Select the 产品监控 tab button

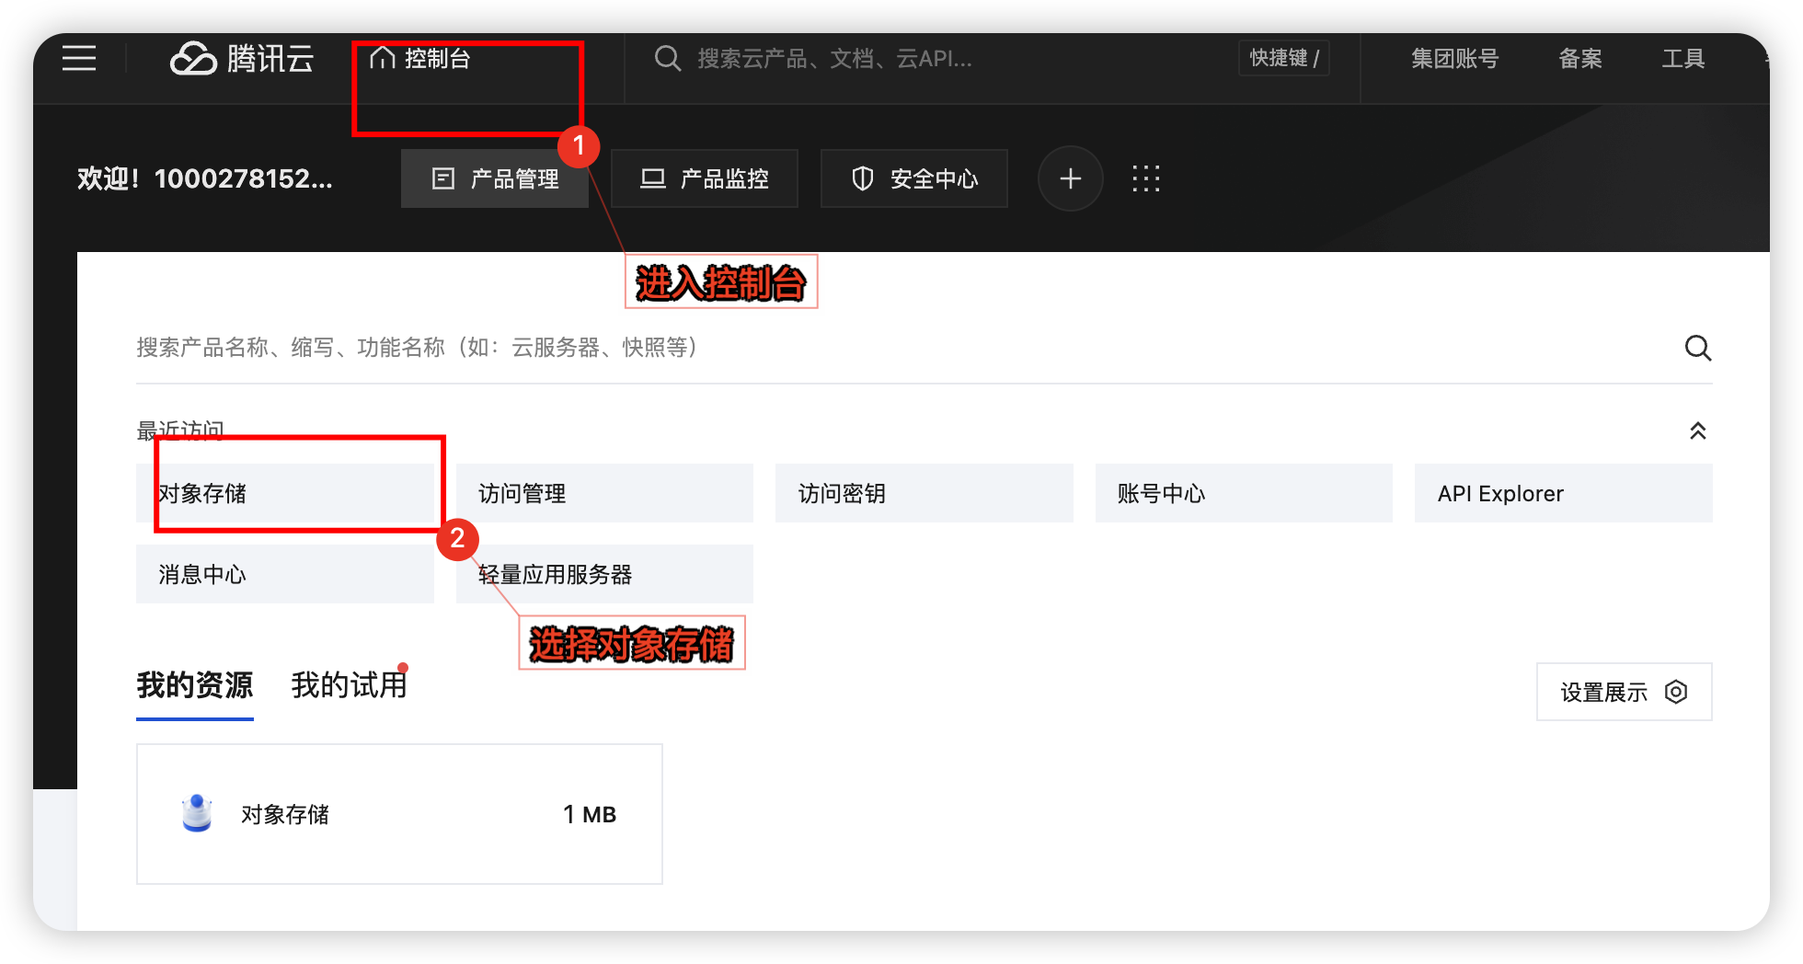(x=705, y=178)
